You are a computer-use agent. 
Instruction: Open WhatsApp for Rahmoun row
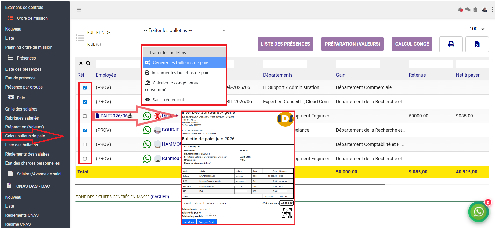(147, 158)
